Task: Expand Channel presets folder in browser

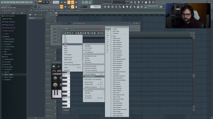Action: click(x=10, y=28)
